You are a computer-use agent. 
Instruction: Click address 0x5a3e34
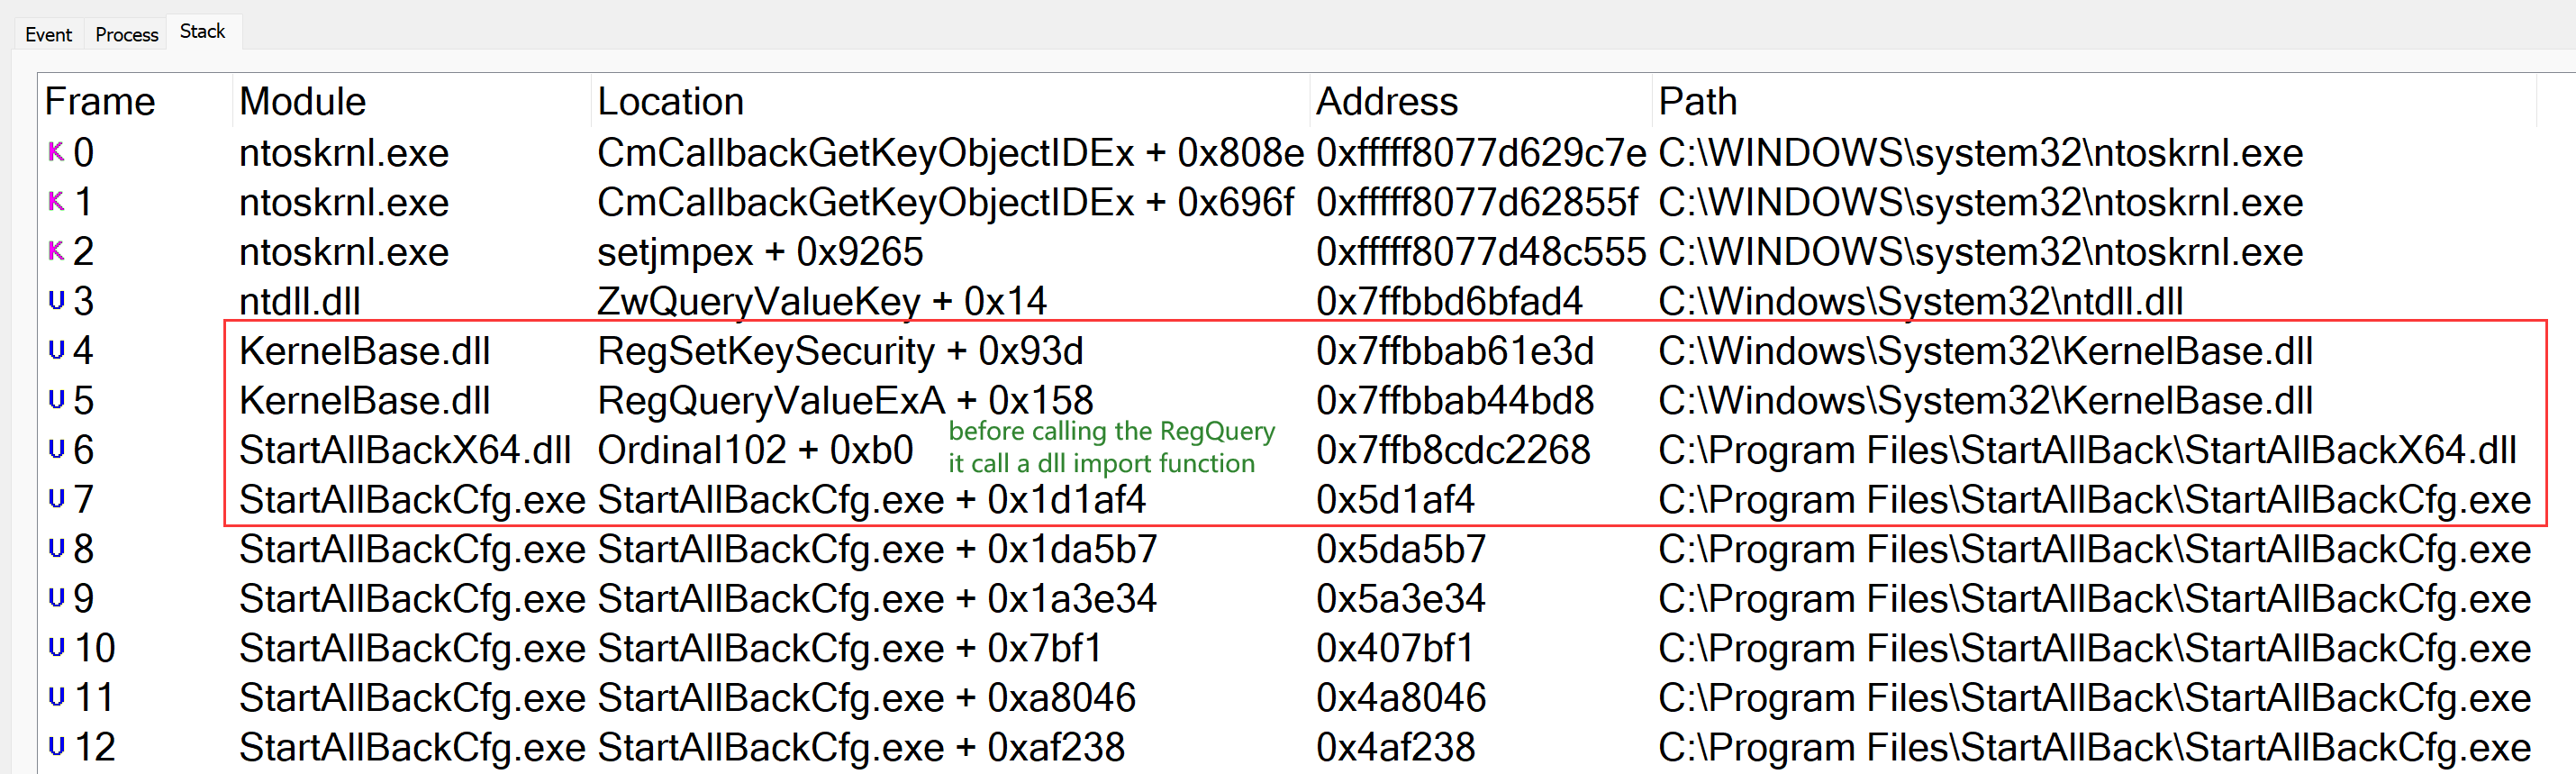coord(1401,599)
